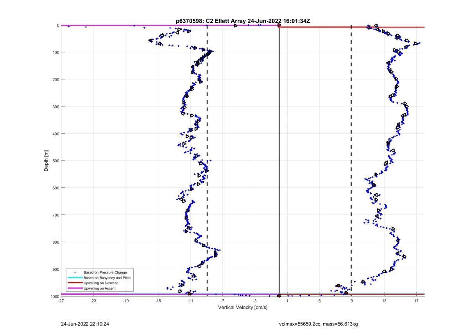Image resolution: width=469 pixels, height=333 pixels.
Task: Click the depth tick label '100'
Action: point(55,52)
